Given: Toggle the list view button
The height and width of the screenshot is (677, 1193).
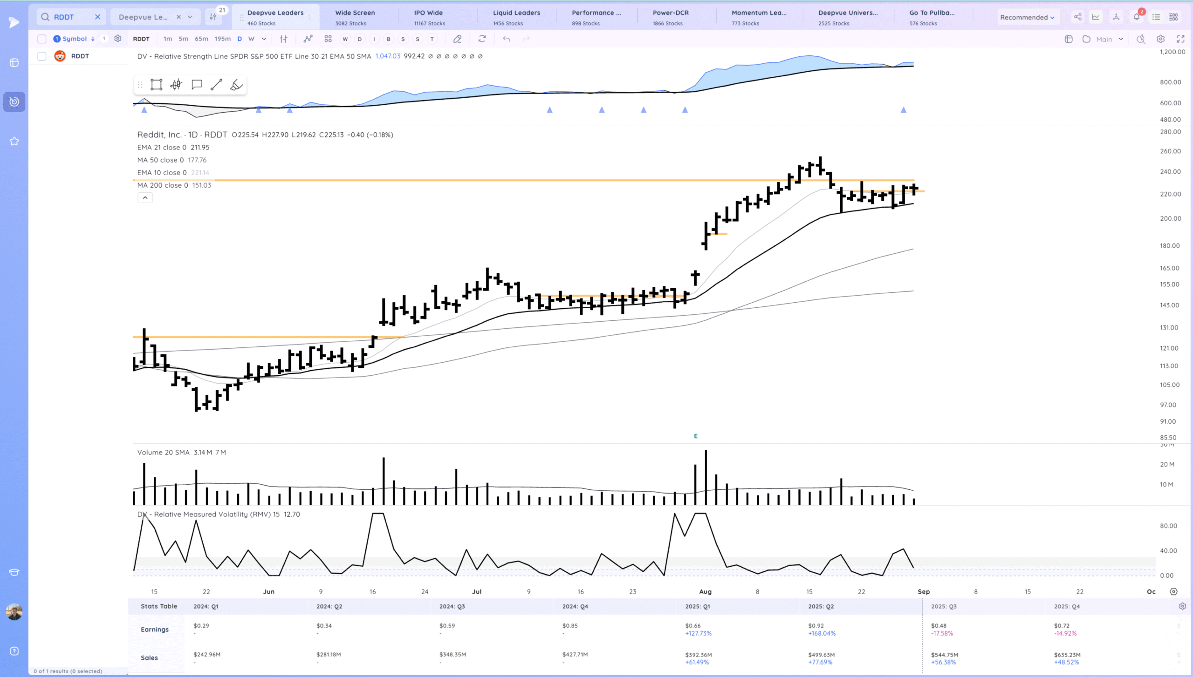Looking at the screenshot, I should (x=1156, y=17).
